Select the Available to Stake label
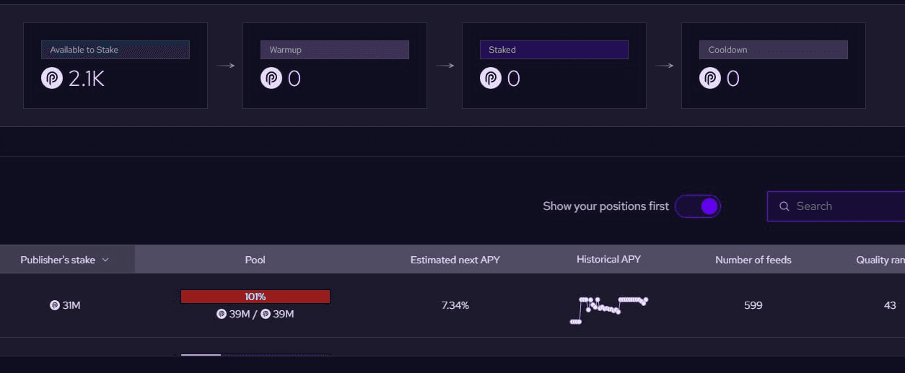The width and height of the screenshot is (905, 373). click(x=115, y=50)
